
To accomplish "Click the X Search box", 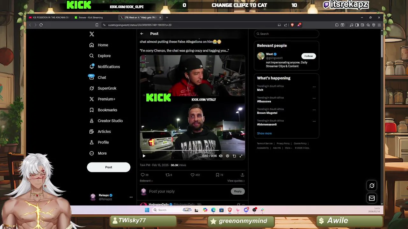I will pyautogui.click(x=287, y=34).
